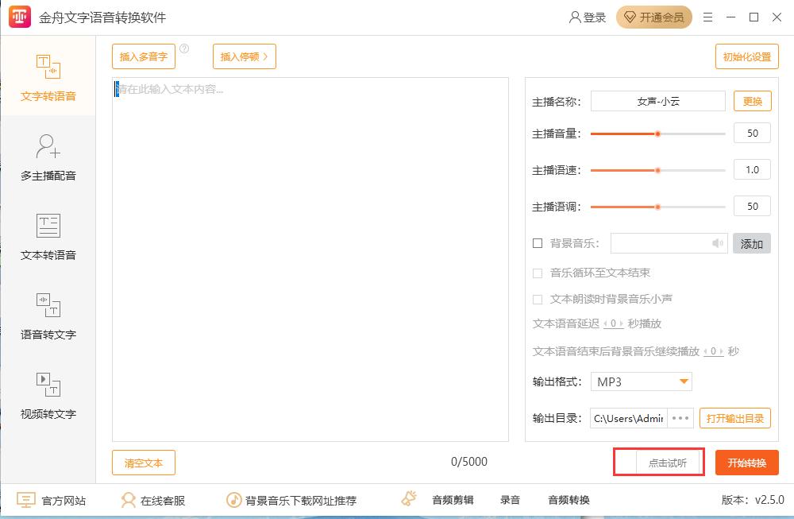Click the background music speaker icon
Screen dimensions: 794x519
tap(718, 244)
